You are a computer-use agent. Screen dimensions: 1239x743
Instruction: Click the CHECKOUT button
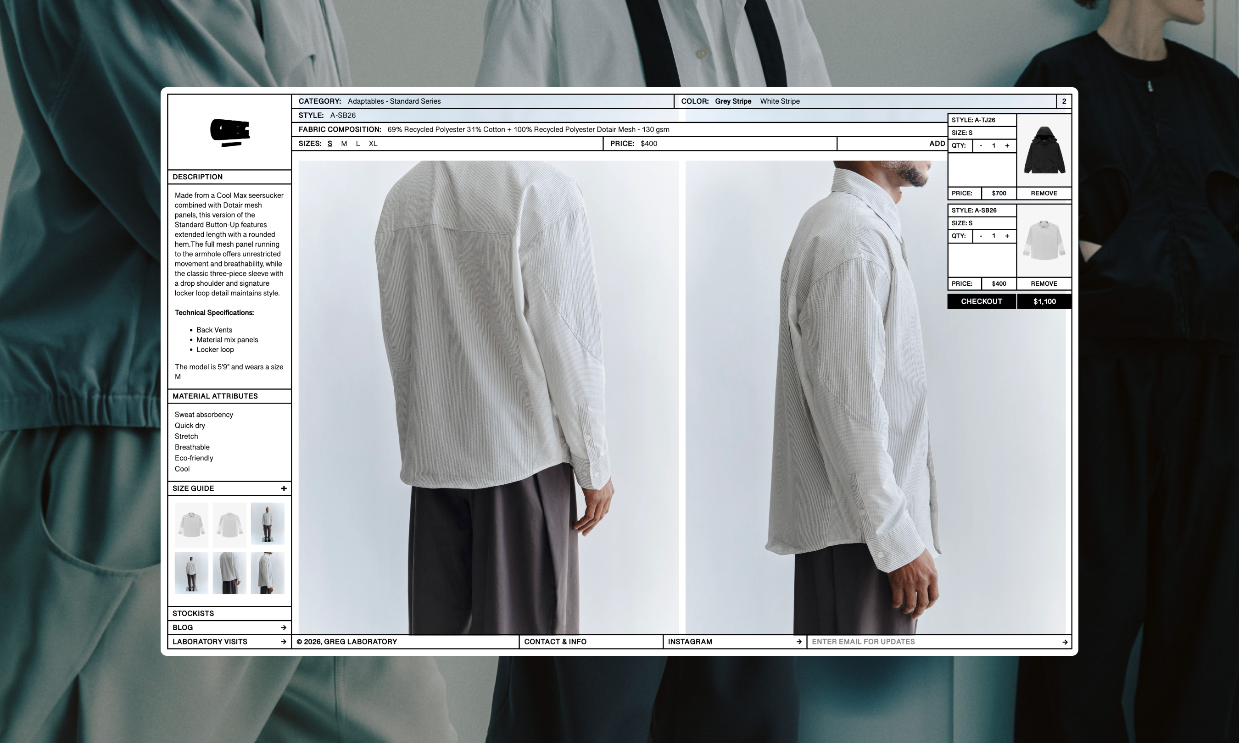981,301
